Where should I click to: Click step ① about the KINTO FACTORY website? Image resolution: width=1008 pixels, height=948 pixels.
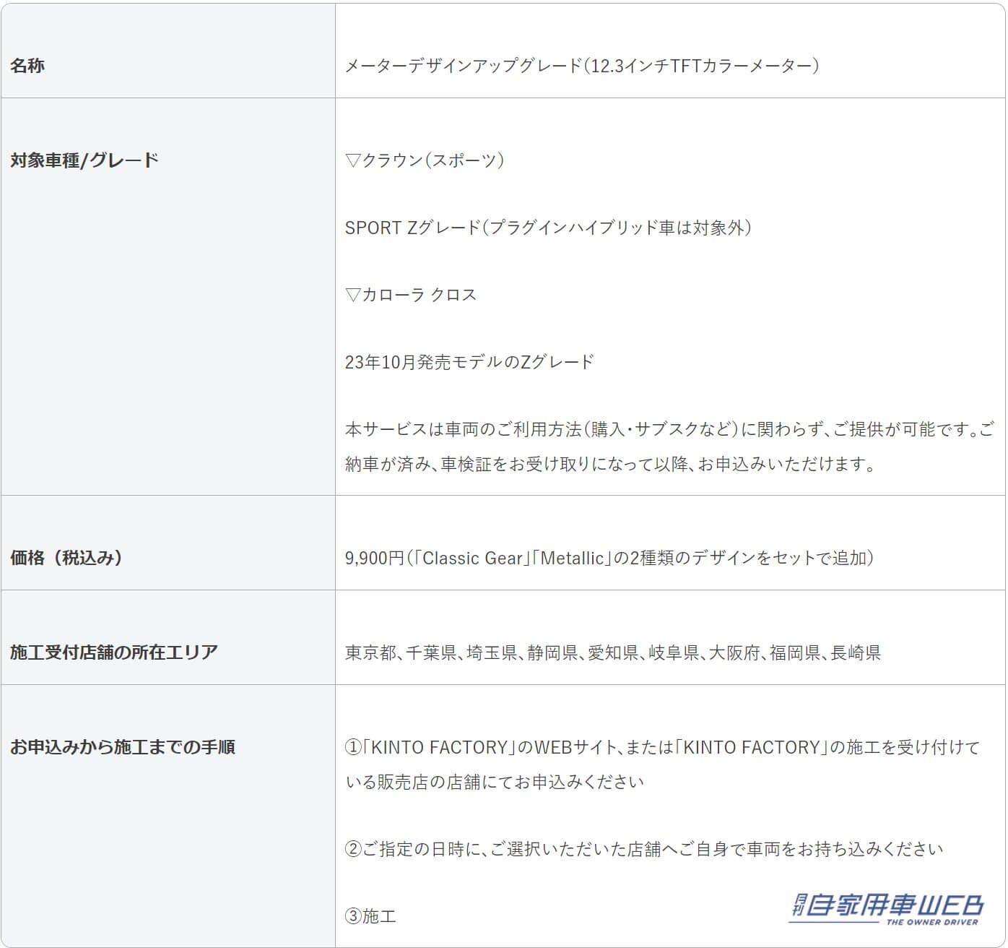pos(662,747)
